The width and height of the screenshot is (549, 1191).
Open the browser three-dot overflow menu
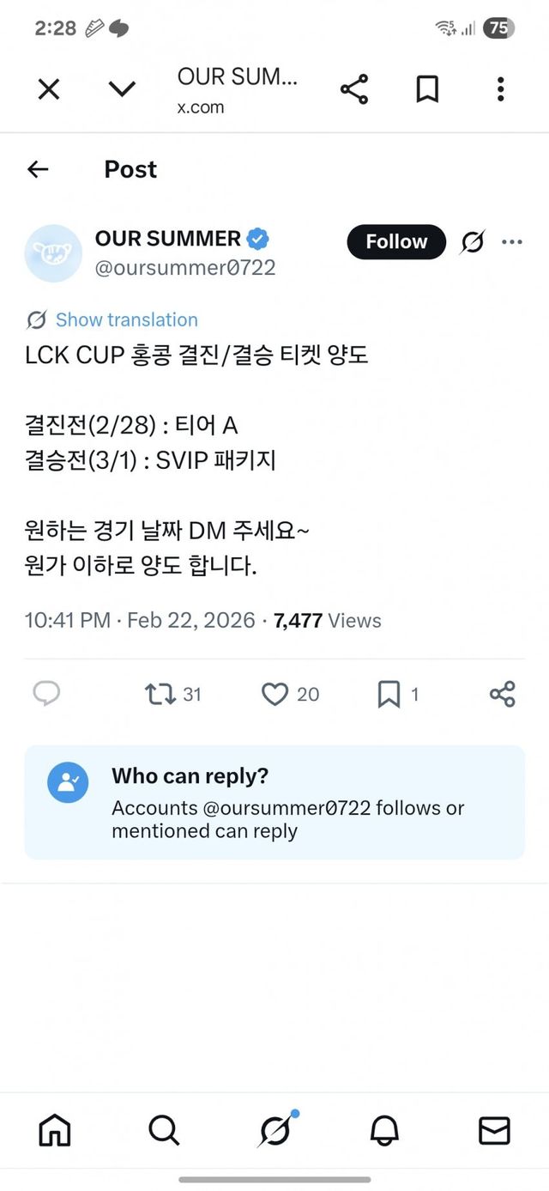coord(501,89)
